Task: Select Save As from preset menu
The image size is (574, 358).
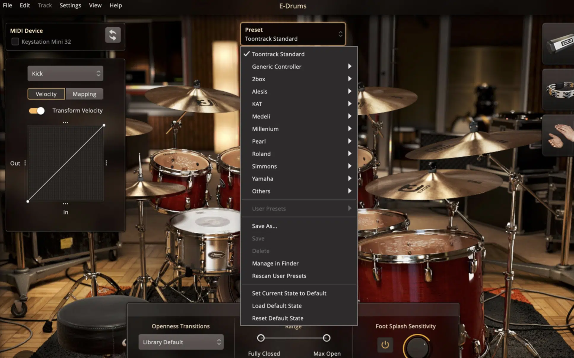Action: 264,226
